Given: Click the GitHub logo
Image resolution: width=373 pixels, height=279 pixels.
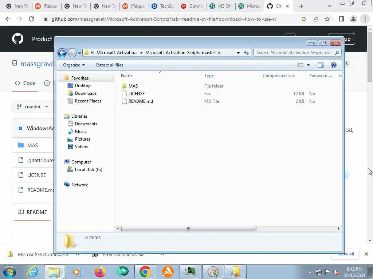Looking at the screenshot, I should tap(18, 39).
